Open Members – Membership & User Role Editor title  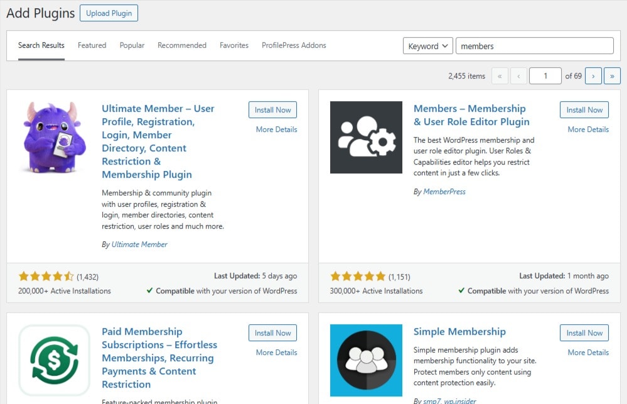click(471, 115)
